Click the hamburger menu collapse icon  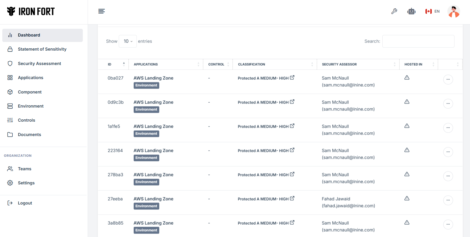[x=101, y=11]
